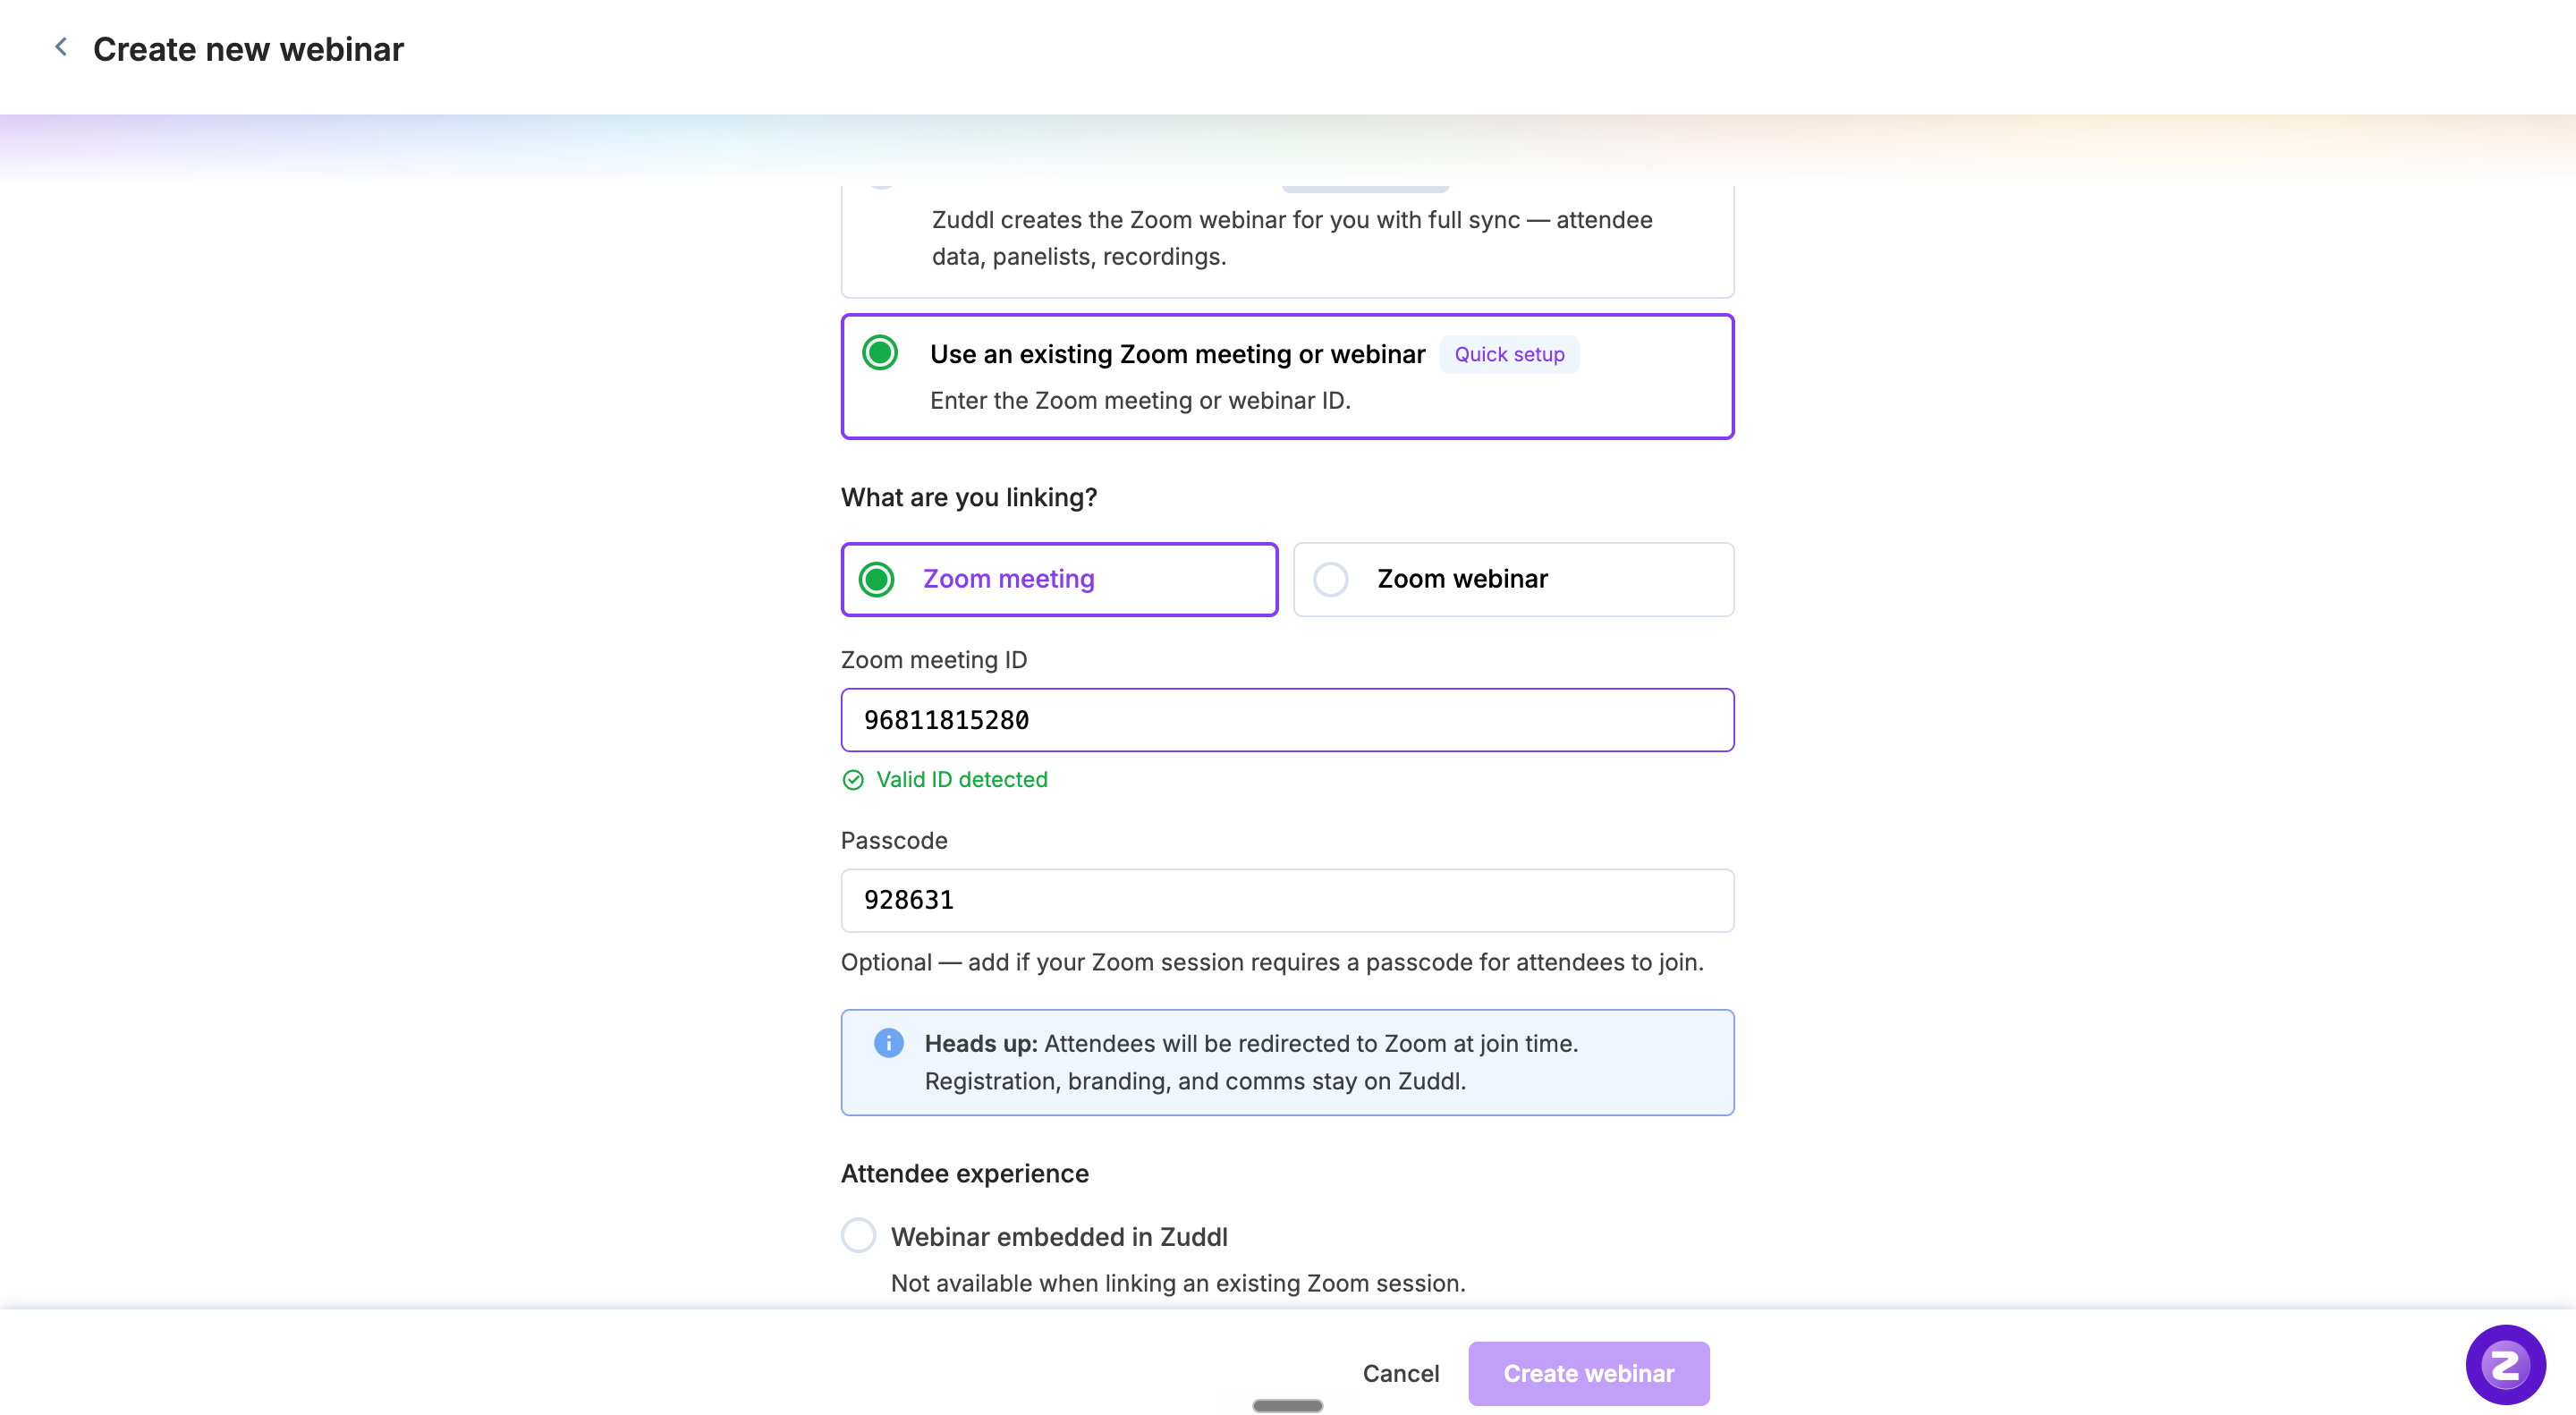This screenshot has height=1415, width=2576.
Task: Click the green check icon by Valid ID detected
Action: (853, 780)
